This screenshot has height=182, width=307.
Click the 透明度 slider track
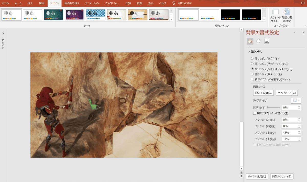tap(273, 108)
